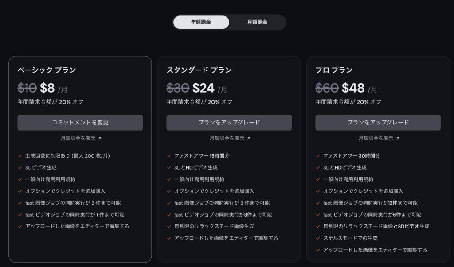This screenshot has height=267, width=454.
Task: Click checkmark beside ベーシック SDビデオ生成
Action: click(20, 168)
